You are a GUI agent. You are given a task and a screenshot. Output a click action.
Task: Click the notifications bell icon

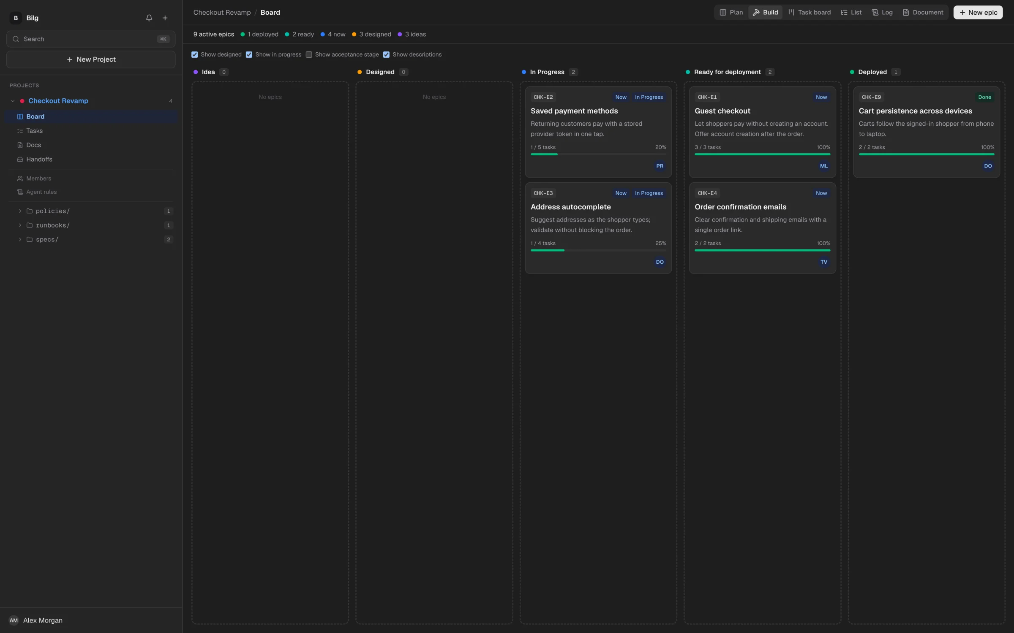click(149, 18)
